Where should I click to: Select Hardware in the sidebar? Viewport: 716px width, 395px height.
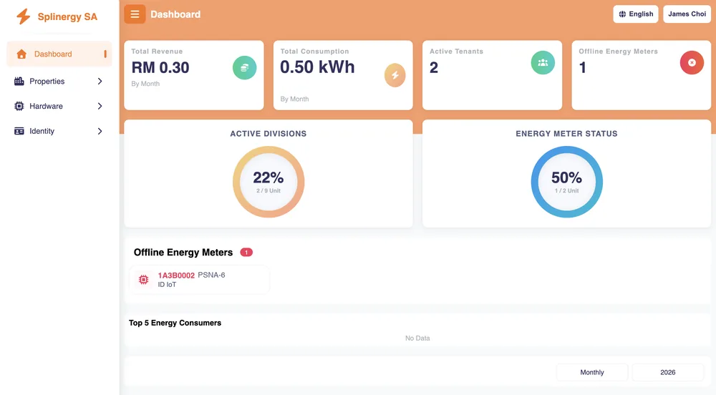(59, 107)
